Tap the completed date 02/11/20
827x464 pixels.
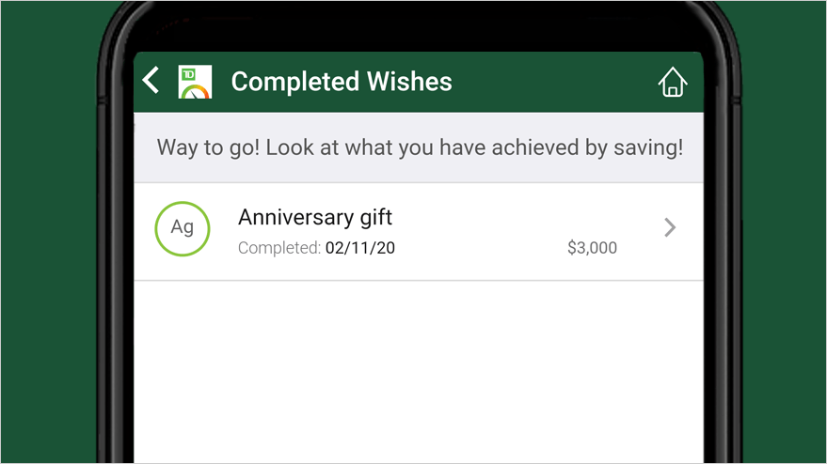360,248
